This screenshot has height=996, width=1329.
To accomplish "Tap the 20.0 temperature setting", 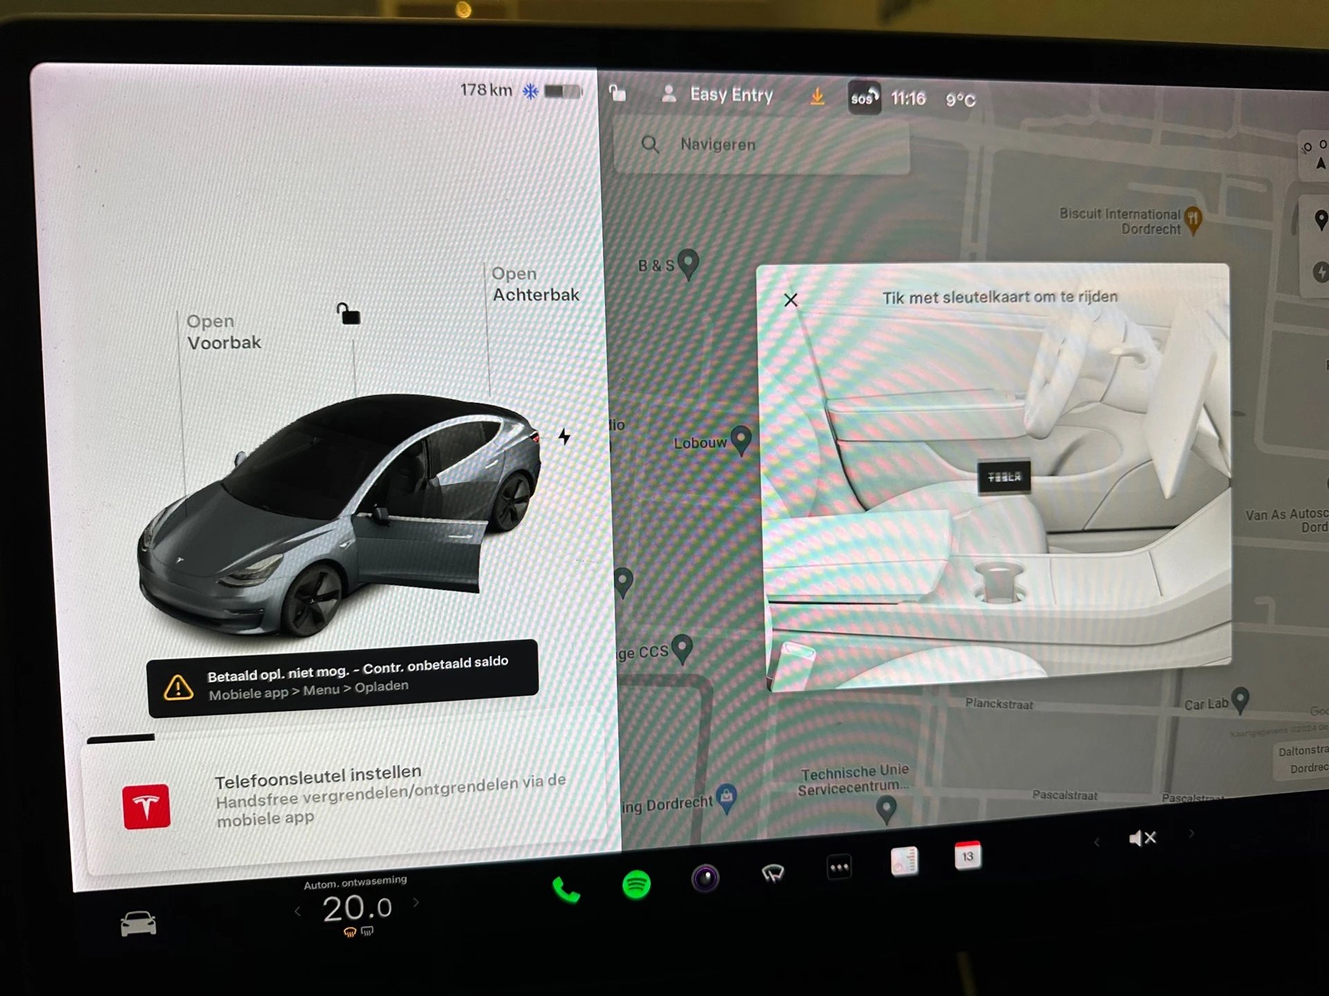I will 357,907.
